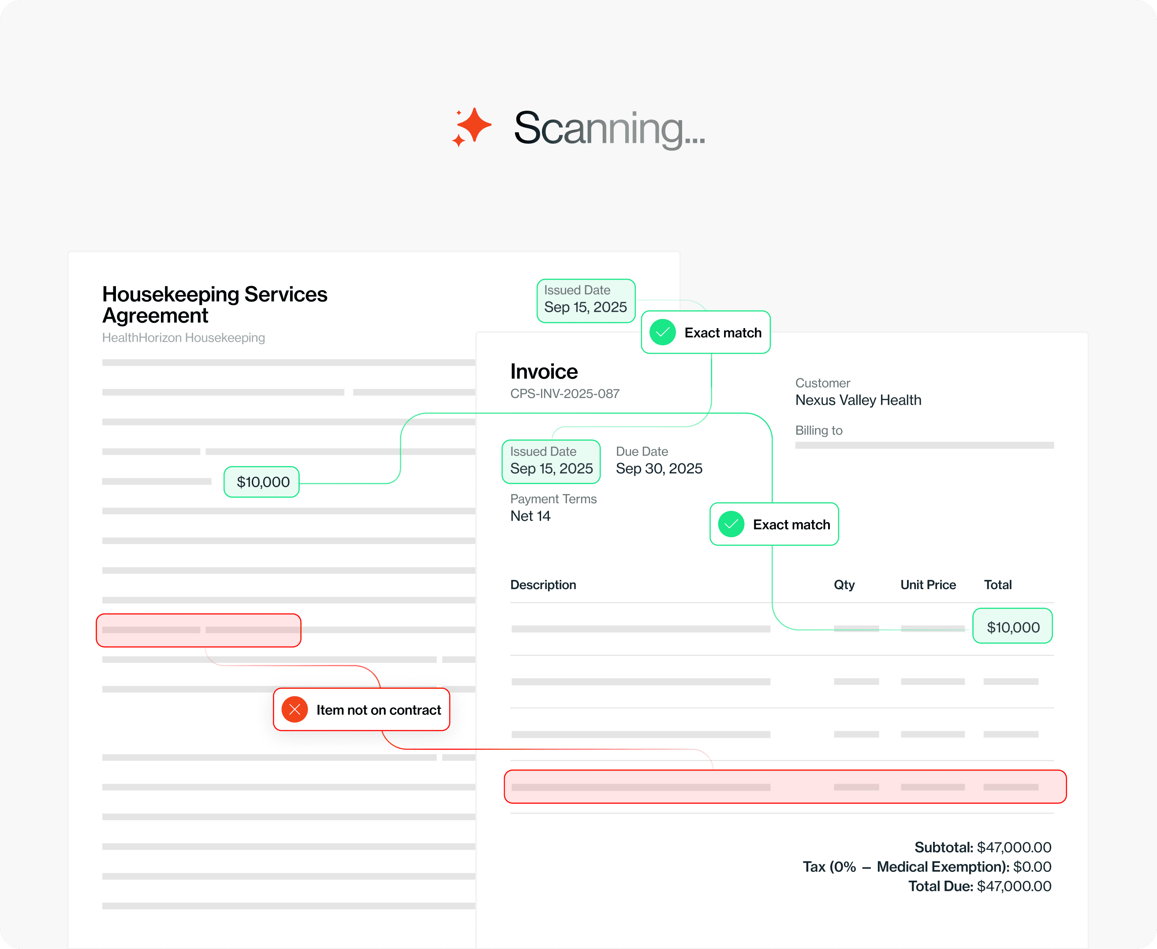Click the green checkmark in the lower Exact match badge

point(731,524)
